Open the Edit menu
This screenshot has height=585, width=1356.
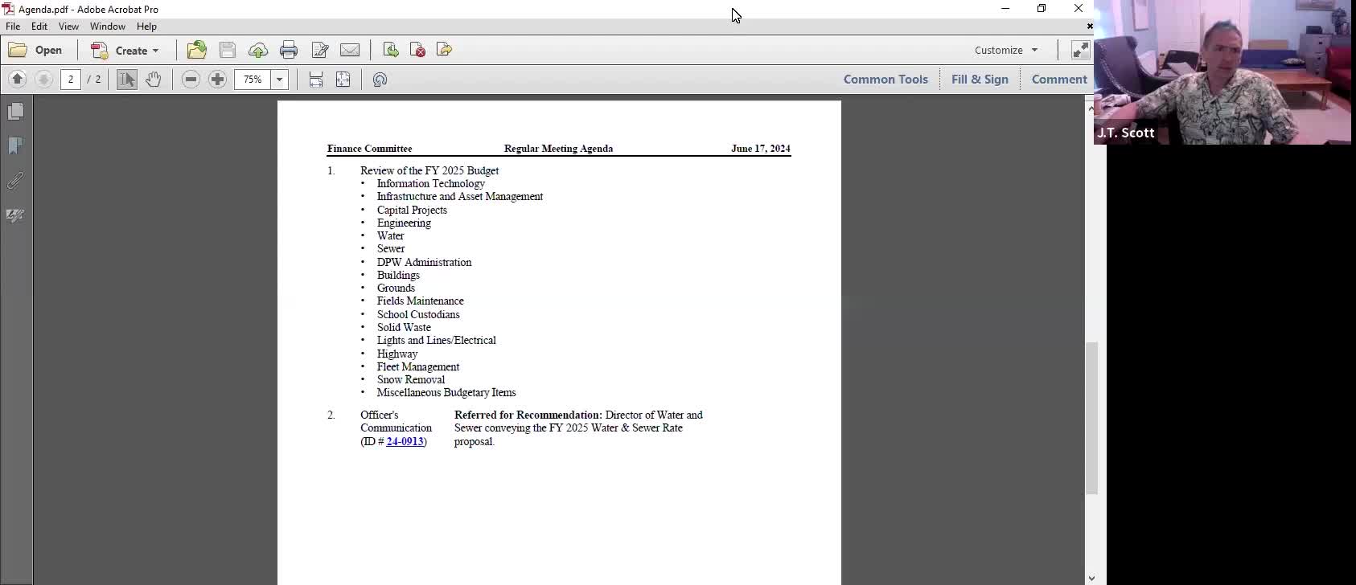39,27
